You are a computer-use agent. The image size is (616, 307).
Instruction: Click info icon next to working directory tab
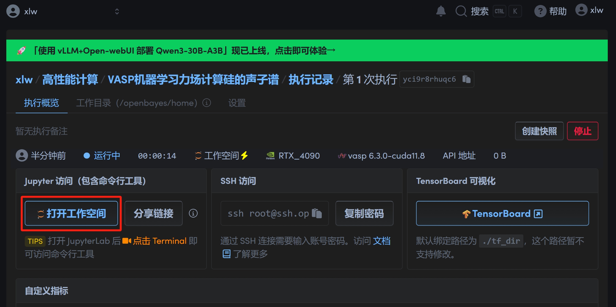click(x=207, y=103)
